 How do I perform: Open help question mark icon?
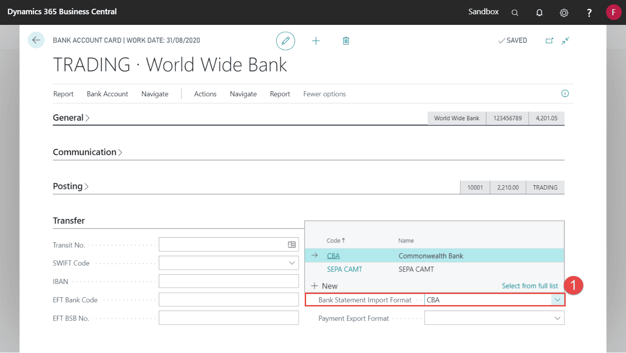click(589, 12)
